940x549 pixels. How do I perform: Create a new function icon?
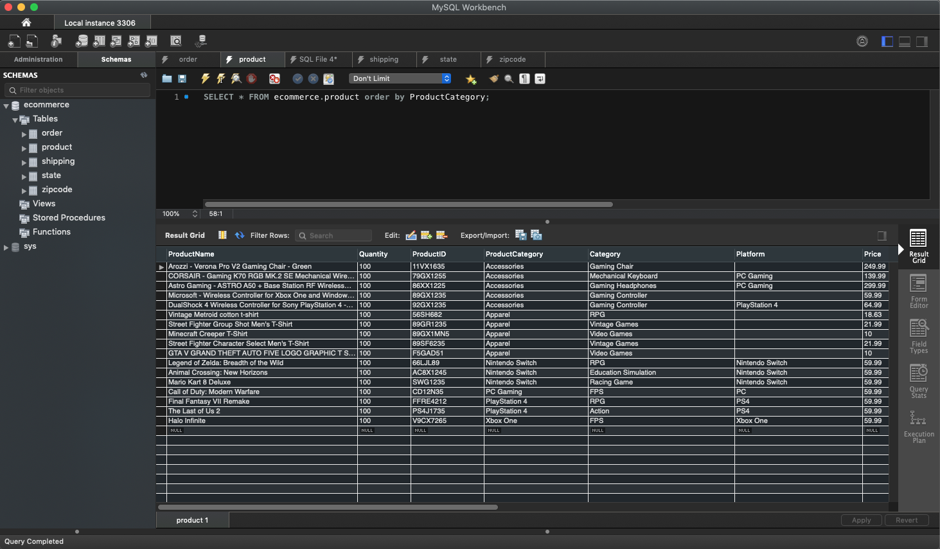(151, 41)
